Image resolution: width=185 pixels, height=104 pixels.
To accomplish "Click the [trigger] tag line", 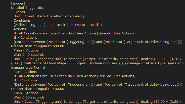I will pyautogui.click(x=18, y=4).
